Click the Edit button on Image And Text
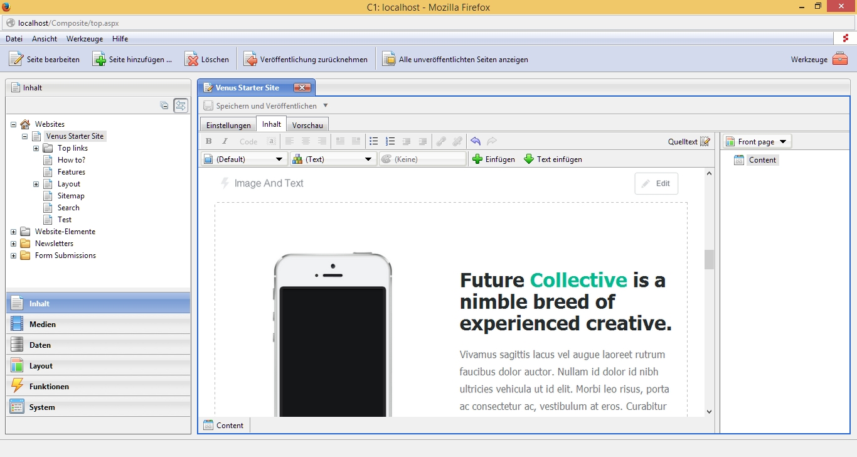The height and width of the screenshot is (457, 857). (656, 183)
